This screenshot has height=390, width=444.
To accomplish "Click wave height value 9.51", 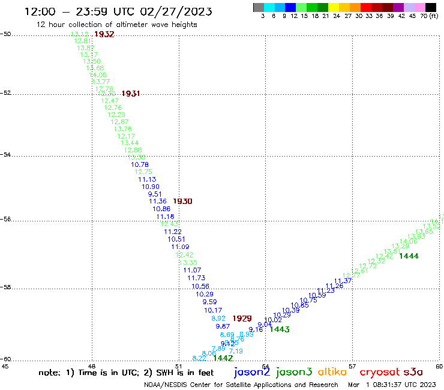I will (155, 194).
